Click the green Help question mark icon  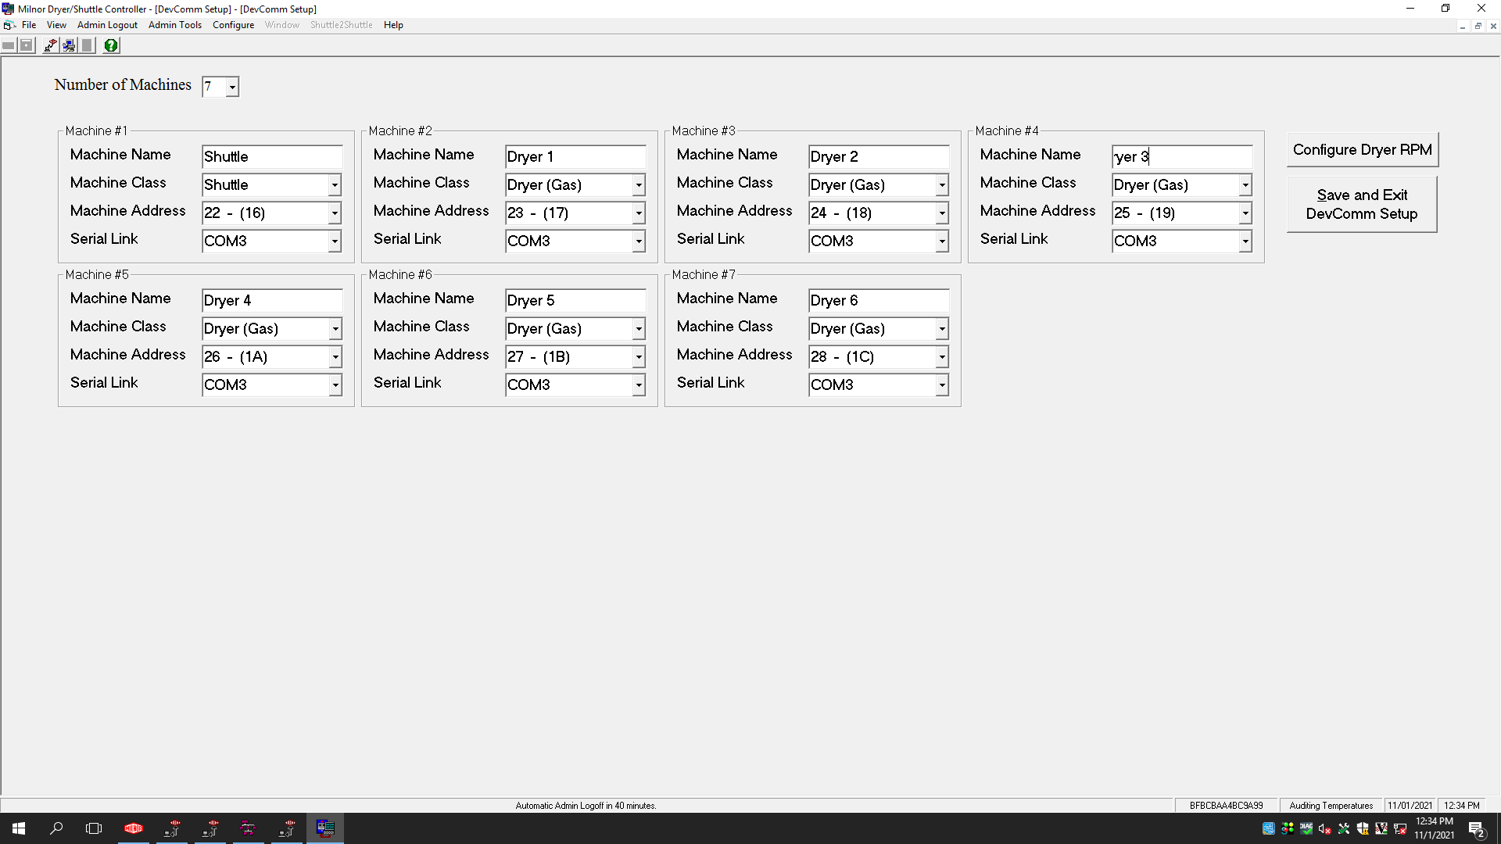point(111,45)
